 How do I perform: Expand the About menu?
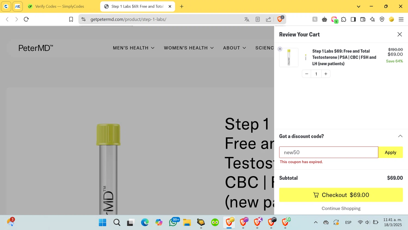click(234, 48)
